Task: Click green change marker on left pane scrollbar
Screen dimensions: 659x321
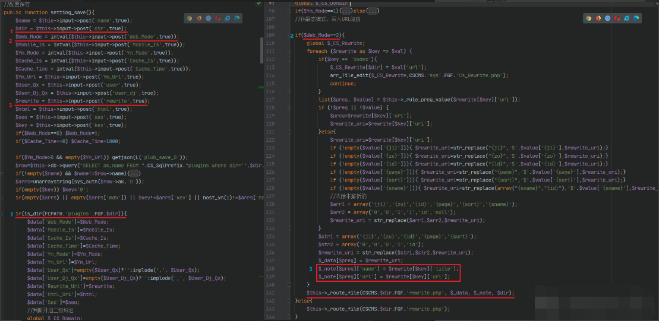Action: click(261, 87)
